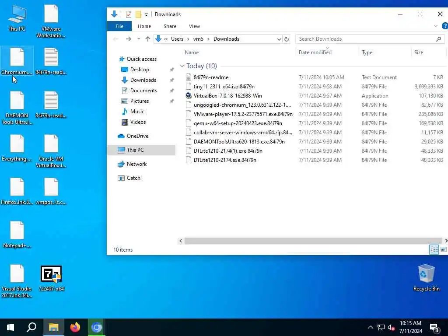Open recent locations dropdown arrow
The height and width of the screenshot is (336, 448).
coord(139,39)
